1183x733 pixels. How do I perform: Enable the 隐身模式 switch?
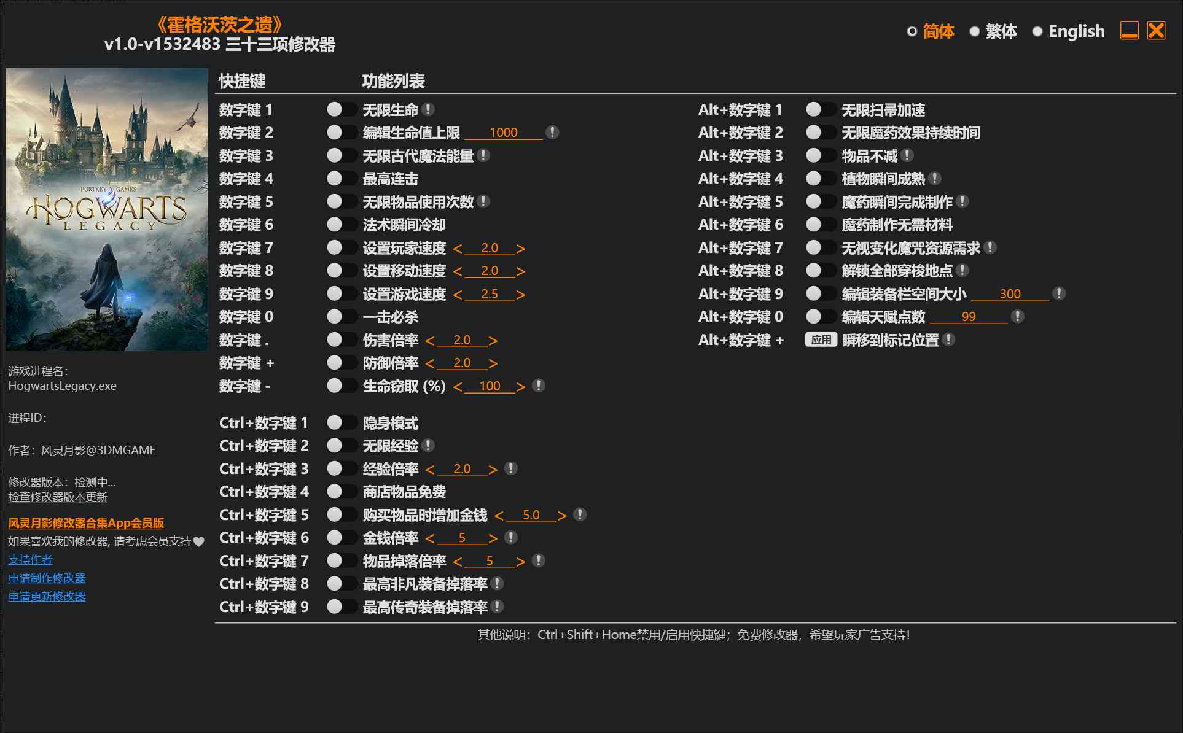click(342, 422)
